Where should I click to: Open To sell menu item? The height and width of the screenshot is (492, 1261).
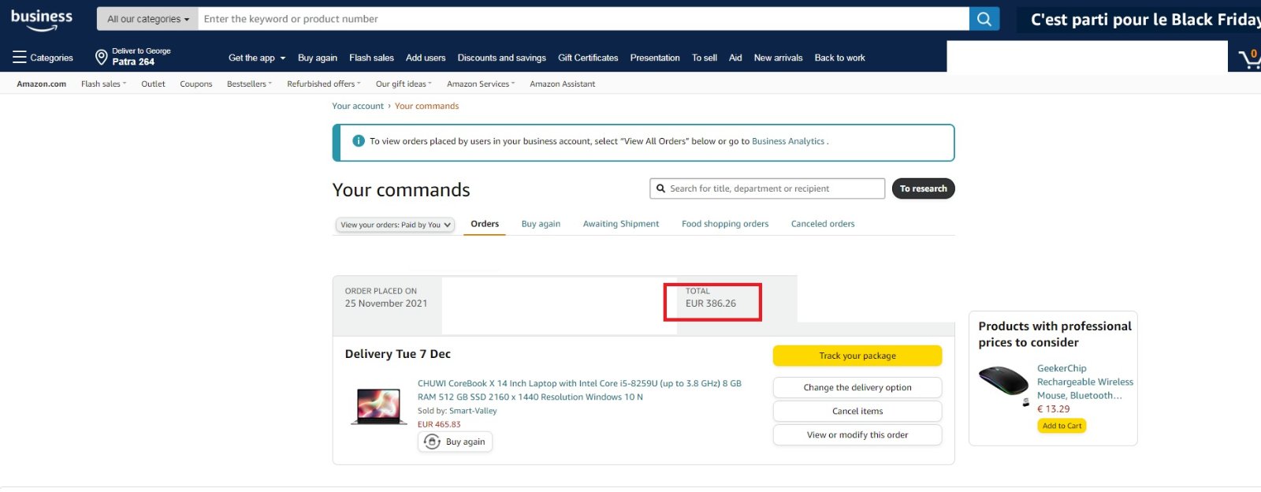(705, 58)
